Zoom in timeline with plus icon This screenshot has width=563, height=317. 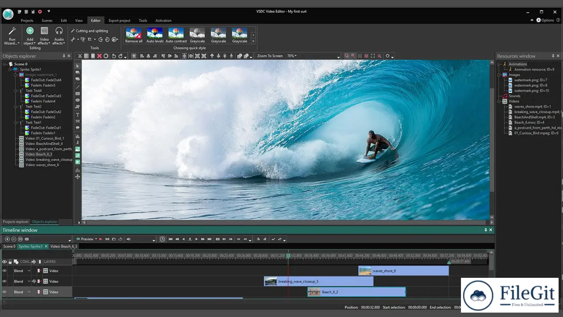pyautogui.click(x=7, y=239)
